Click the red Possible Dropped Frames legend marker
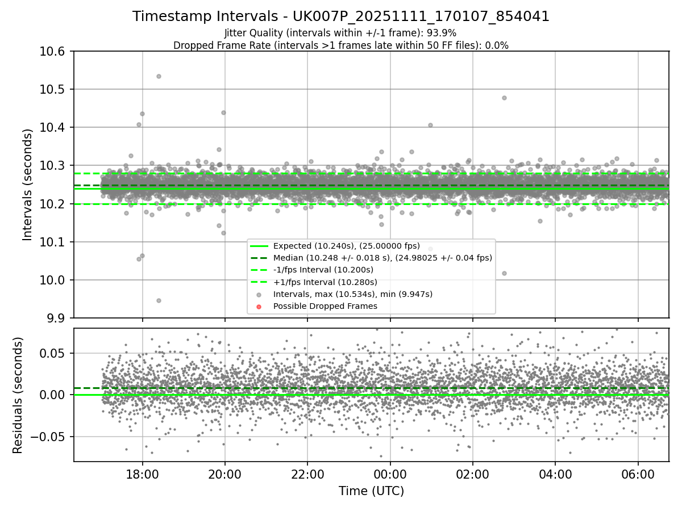The width and height of the screenshot is (682, 511). tap(259, 307)
